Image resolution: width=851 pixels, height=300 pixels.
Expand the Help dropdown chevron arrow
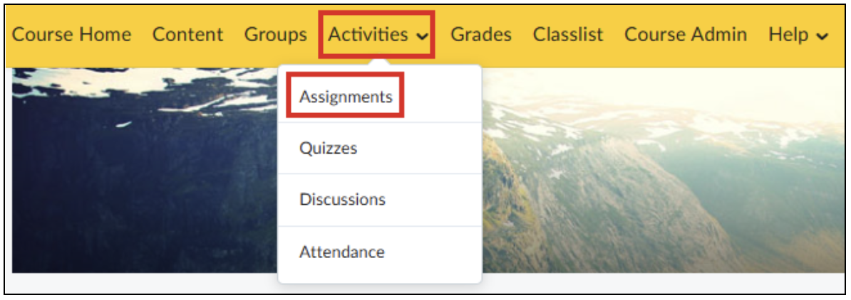click(822, 36)
